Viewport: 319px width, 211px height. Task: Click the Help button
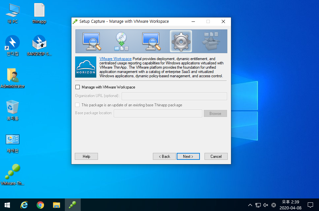point(86,157)
